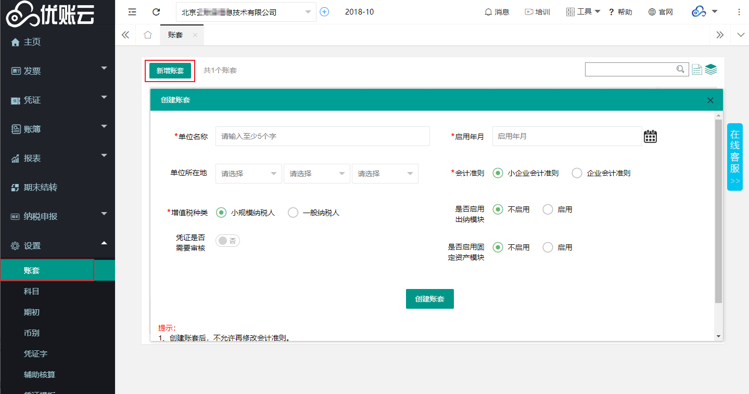Open the first 单位所在地 province dropdown
The width and height of the screenshot is (749, 394).
pyautogui.click(x=249, y=174)
